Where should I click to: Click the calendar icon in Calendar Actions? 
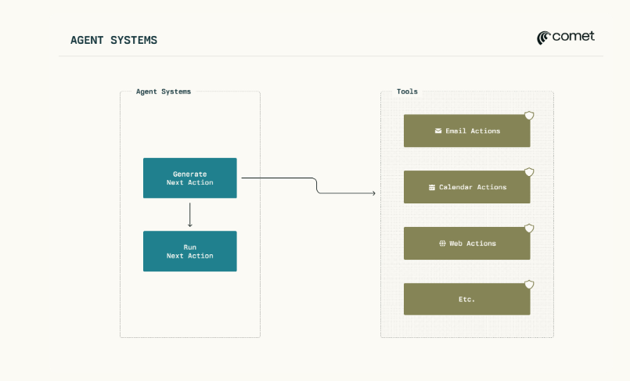pyautogui.click(x=432, y=188)
